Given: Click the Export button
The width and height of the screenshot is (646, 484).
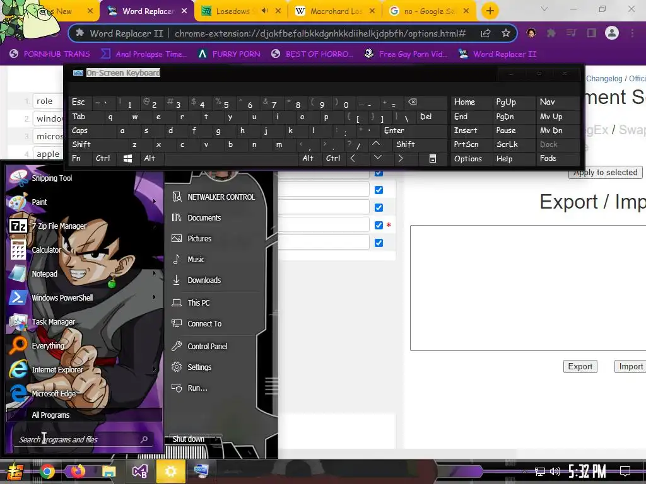Looking at the screenshot, I should [580, 367].
